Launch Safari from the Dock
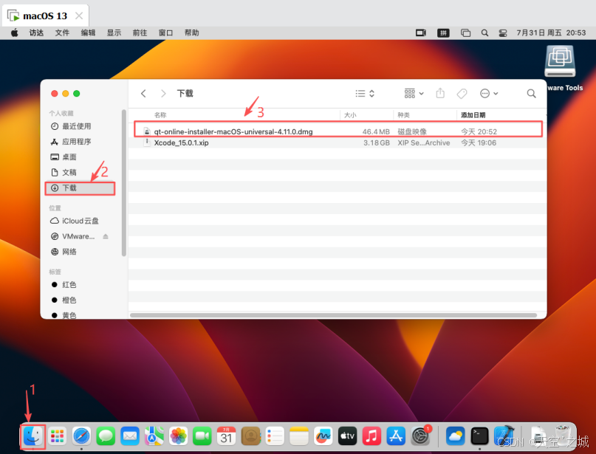The height and width of the screenshot is (454, 596). pyautogui.click(x=82, y=436)
